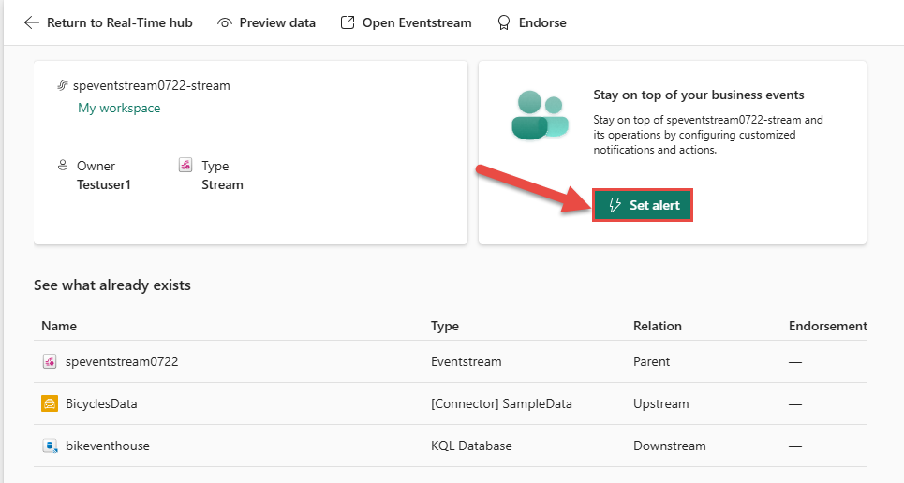Select Preview data in the top toolbar
This screenshot has width=904, height=483.
click(267, 23)
